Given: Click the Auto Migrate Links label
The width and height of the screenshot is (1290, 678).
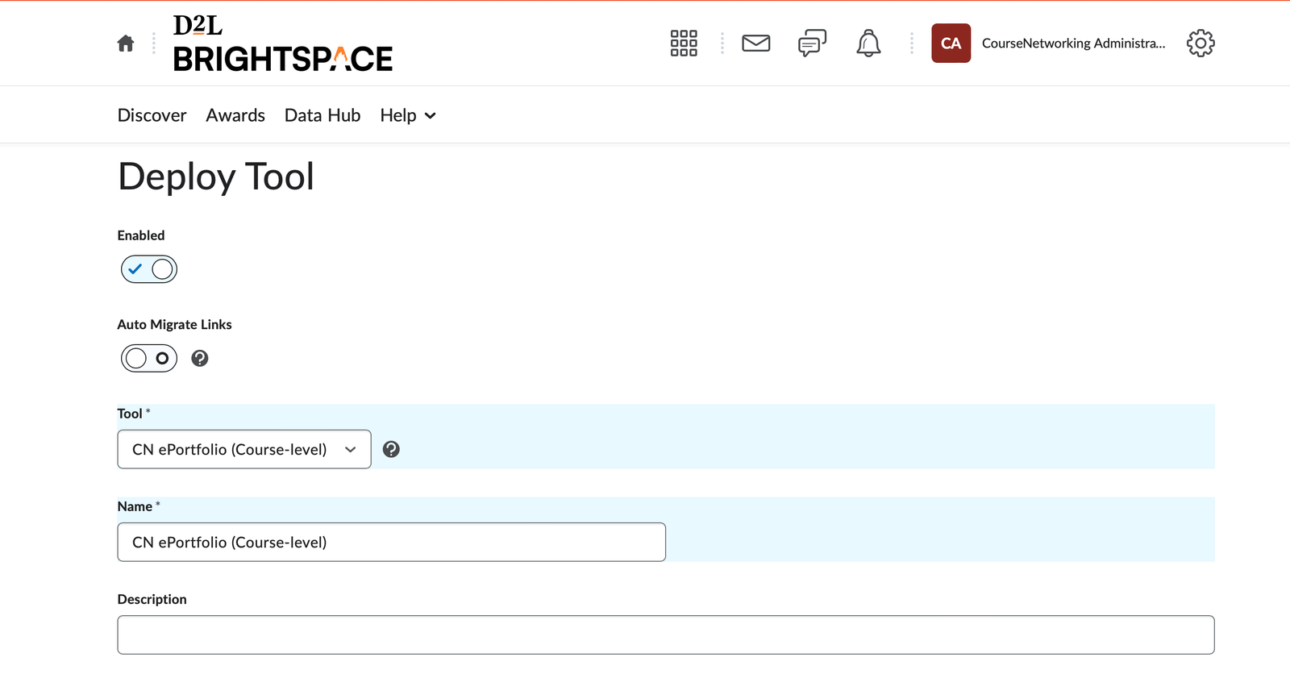Looking at the screenshot, I should tap(174, 325).
